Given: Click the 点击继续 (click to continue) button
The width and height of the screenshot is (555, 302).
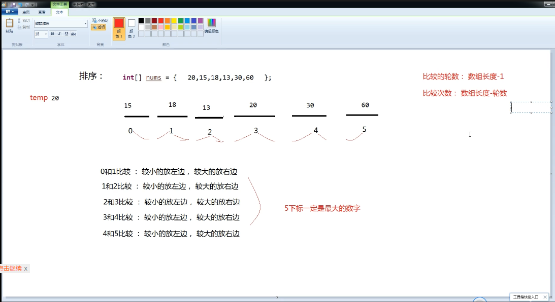Looking at the screenshot, I should pos(11,269).
